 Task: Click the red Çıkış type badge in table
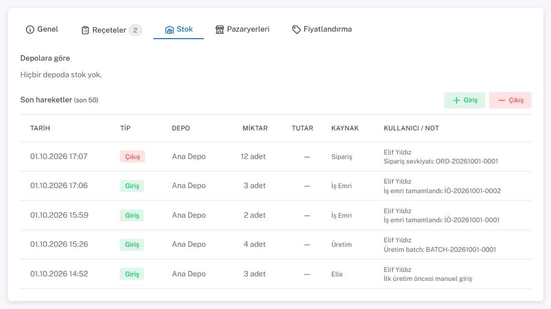tap(132, 157)
